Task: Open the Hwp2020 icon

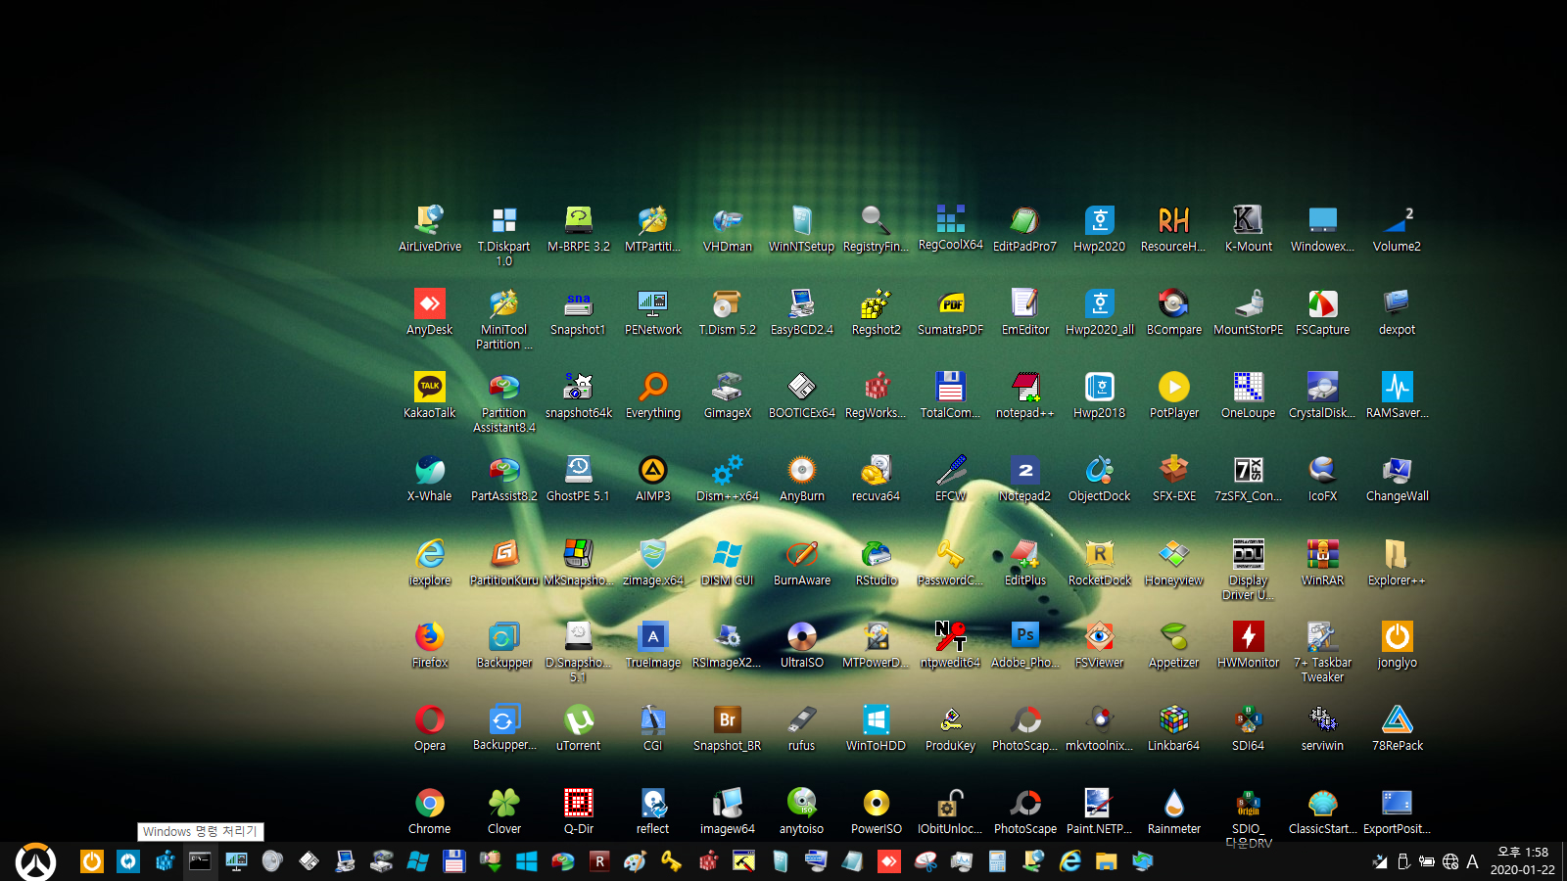Action: [1100, 229]
